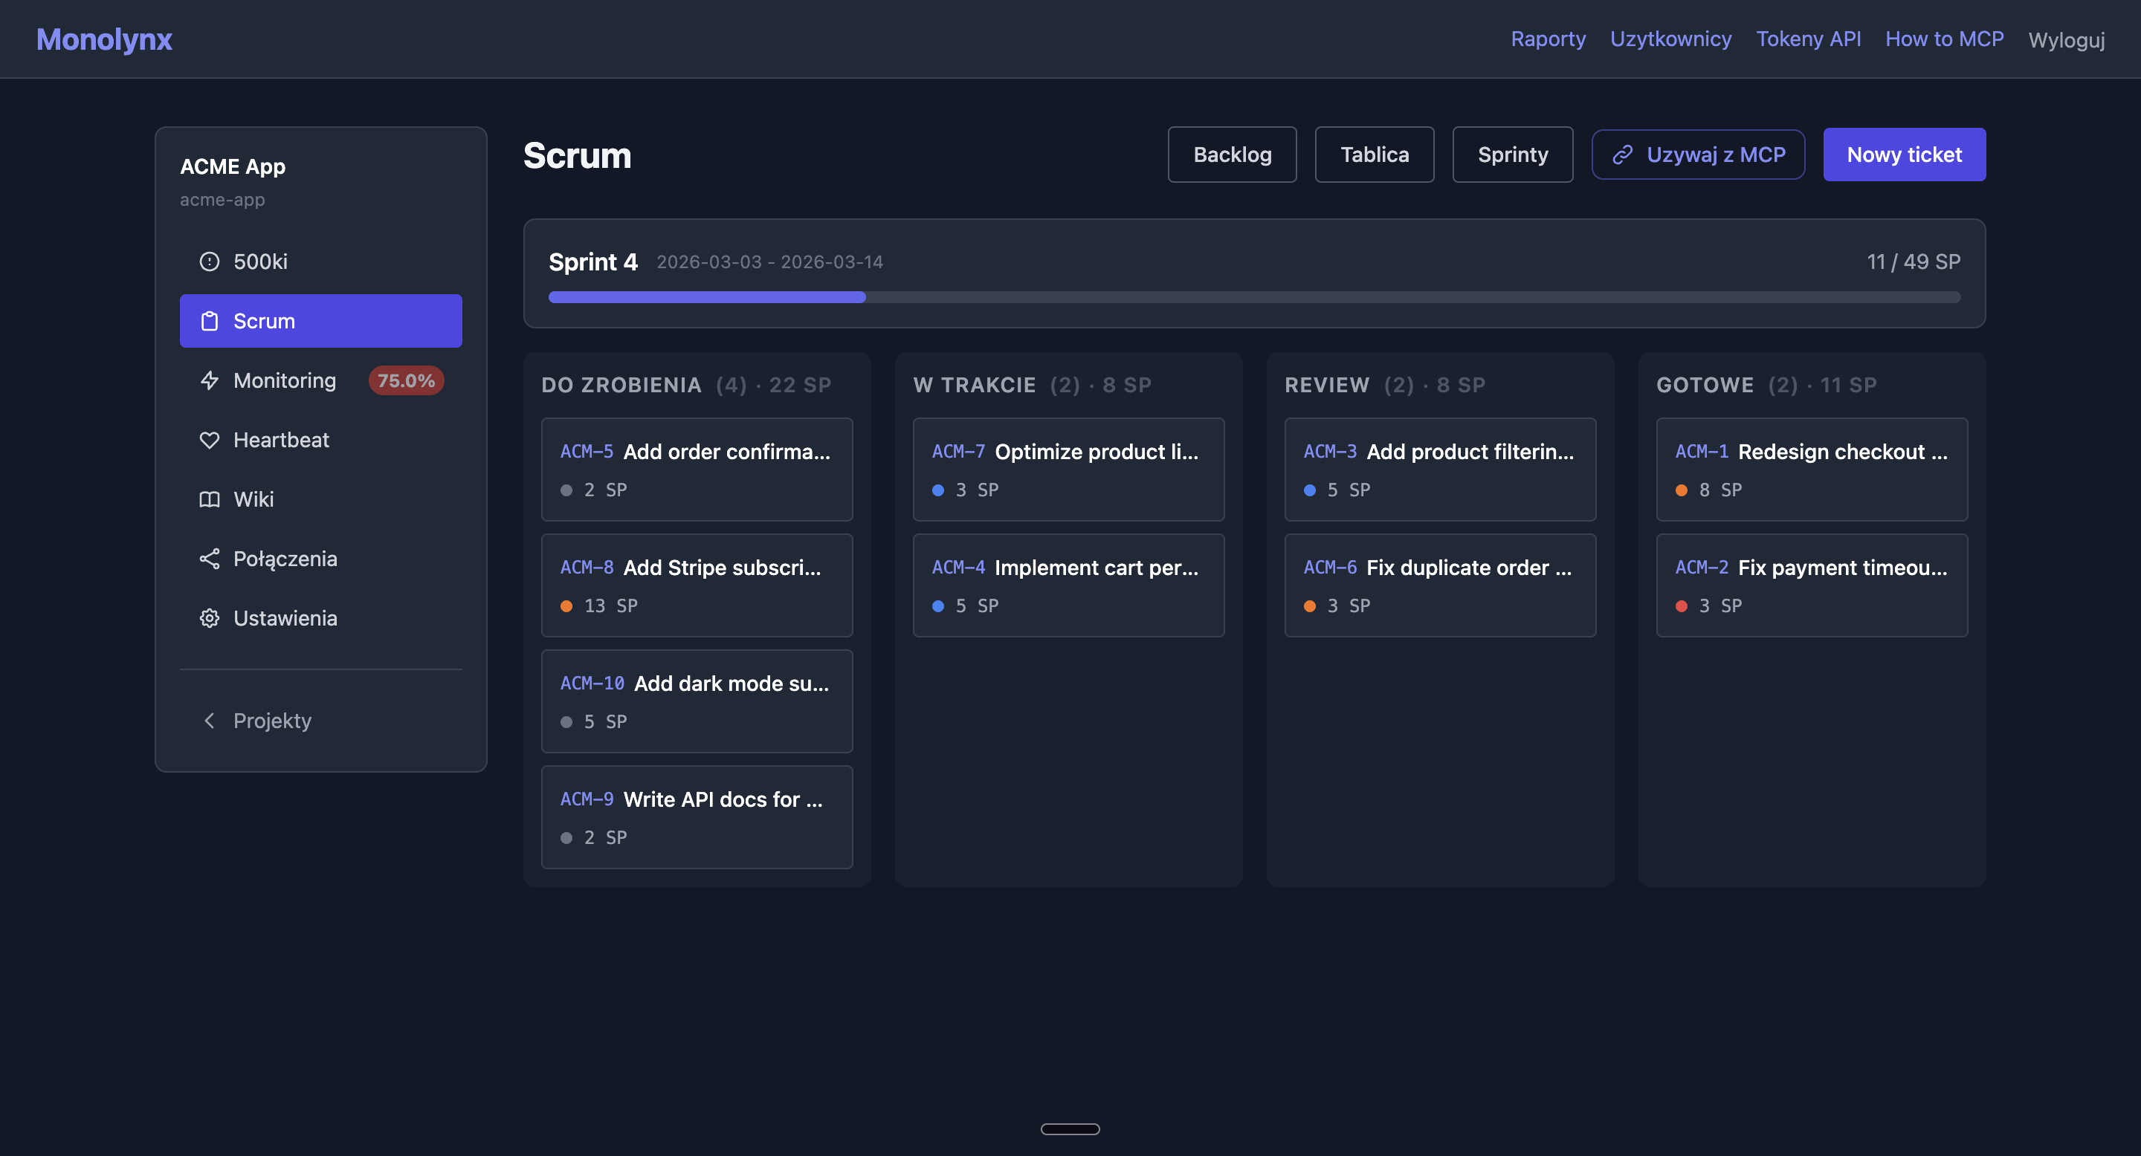The height and width of the screenshot is (1156, 2141).
Task: Collapse back to Projekty with the chevron
Action: (x=210, y=720)
